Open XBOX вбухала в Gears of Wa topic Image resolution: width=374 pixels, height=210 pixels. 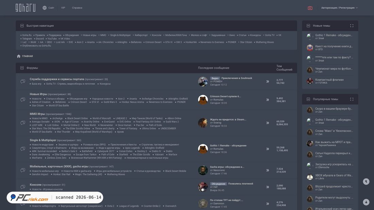pos(334,175)
